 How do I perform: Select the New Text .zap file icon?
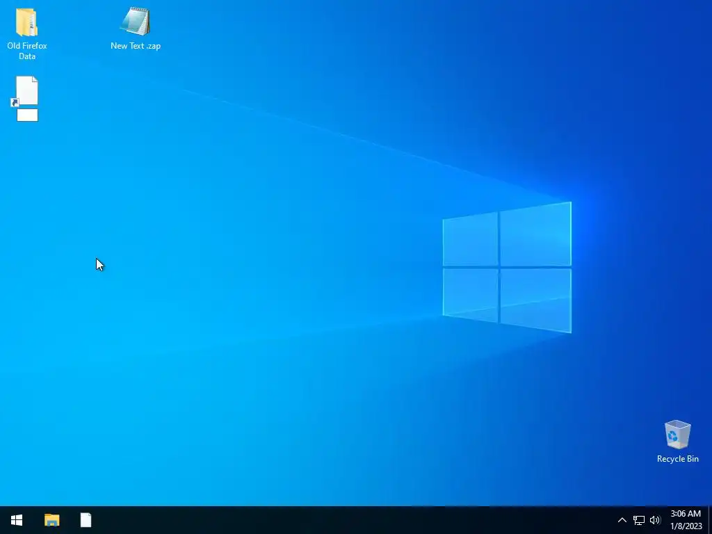(x=136, y=22)
